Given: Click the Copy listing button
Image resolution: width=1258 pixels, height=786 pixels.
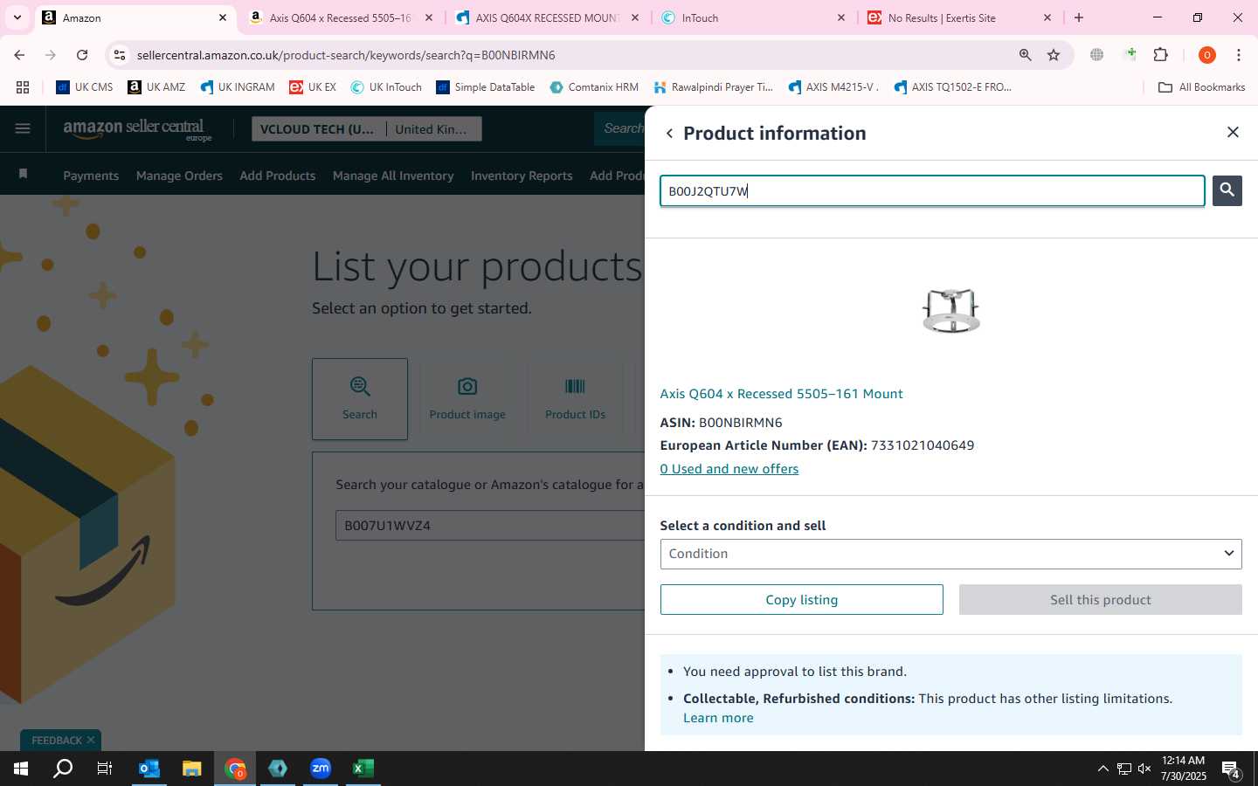Looking at the screenshot, I should coord(801,600).
